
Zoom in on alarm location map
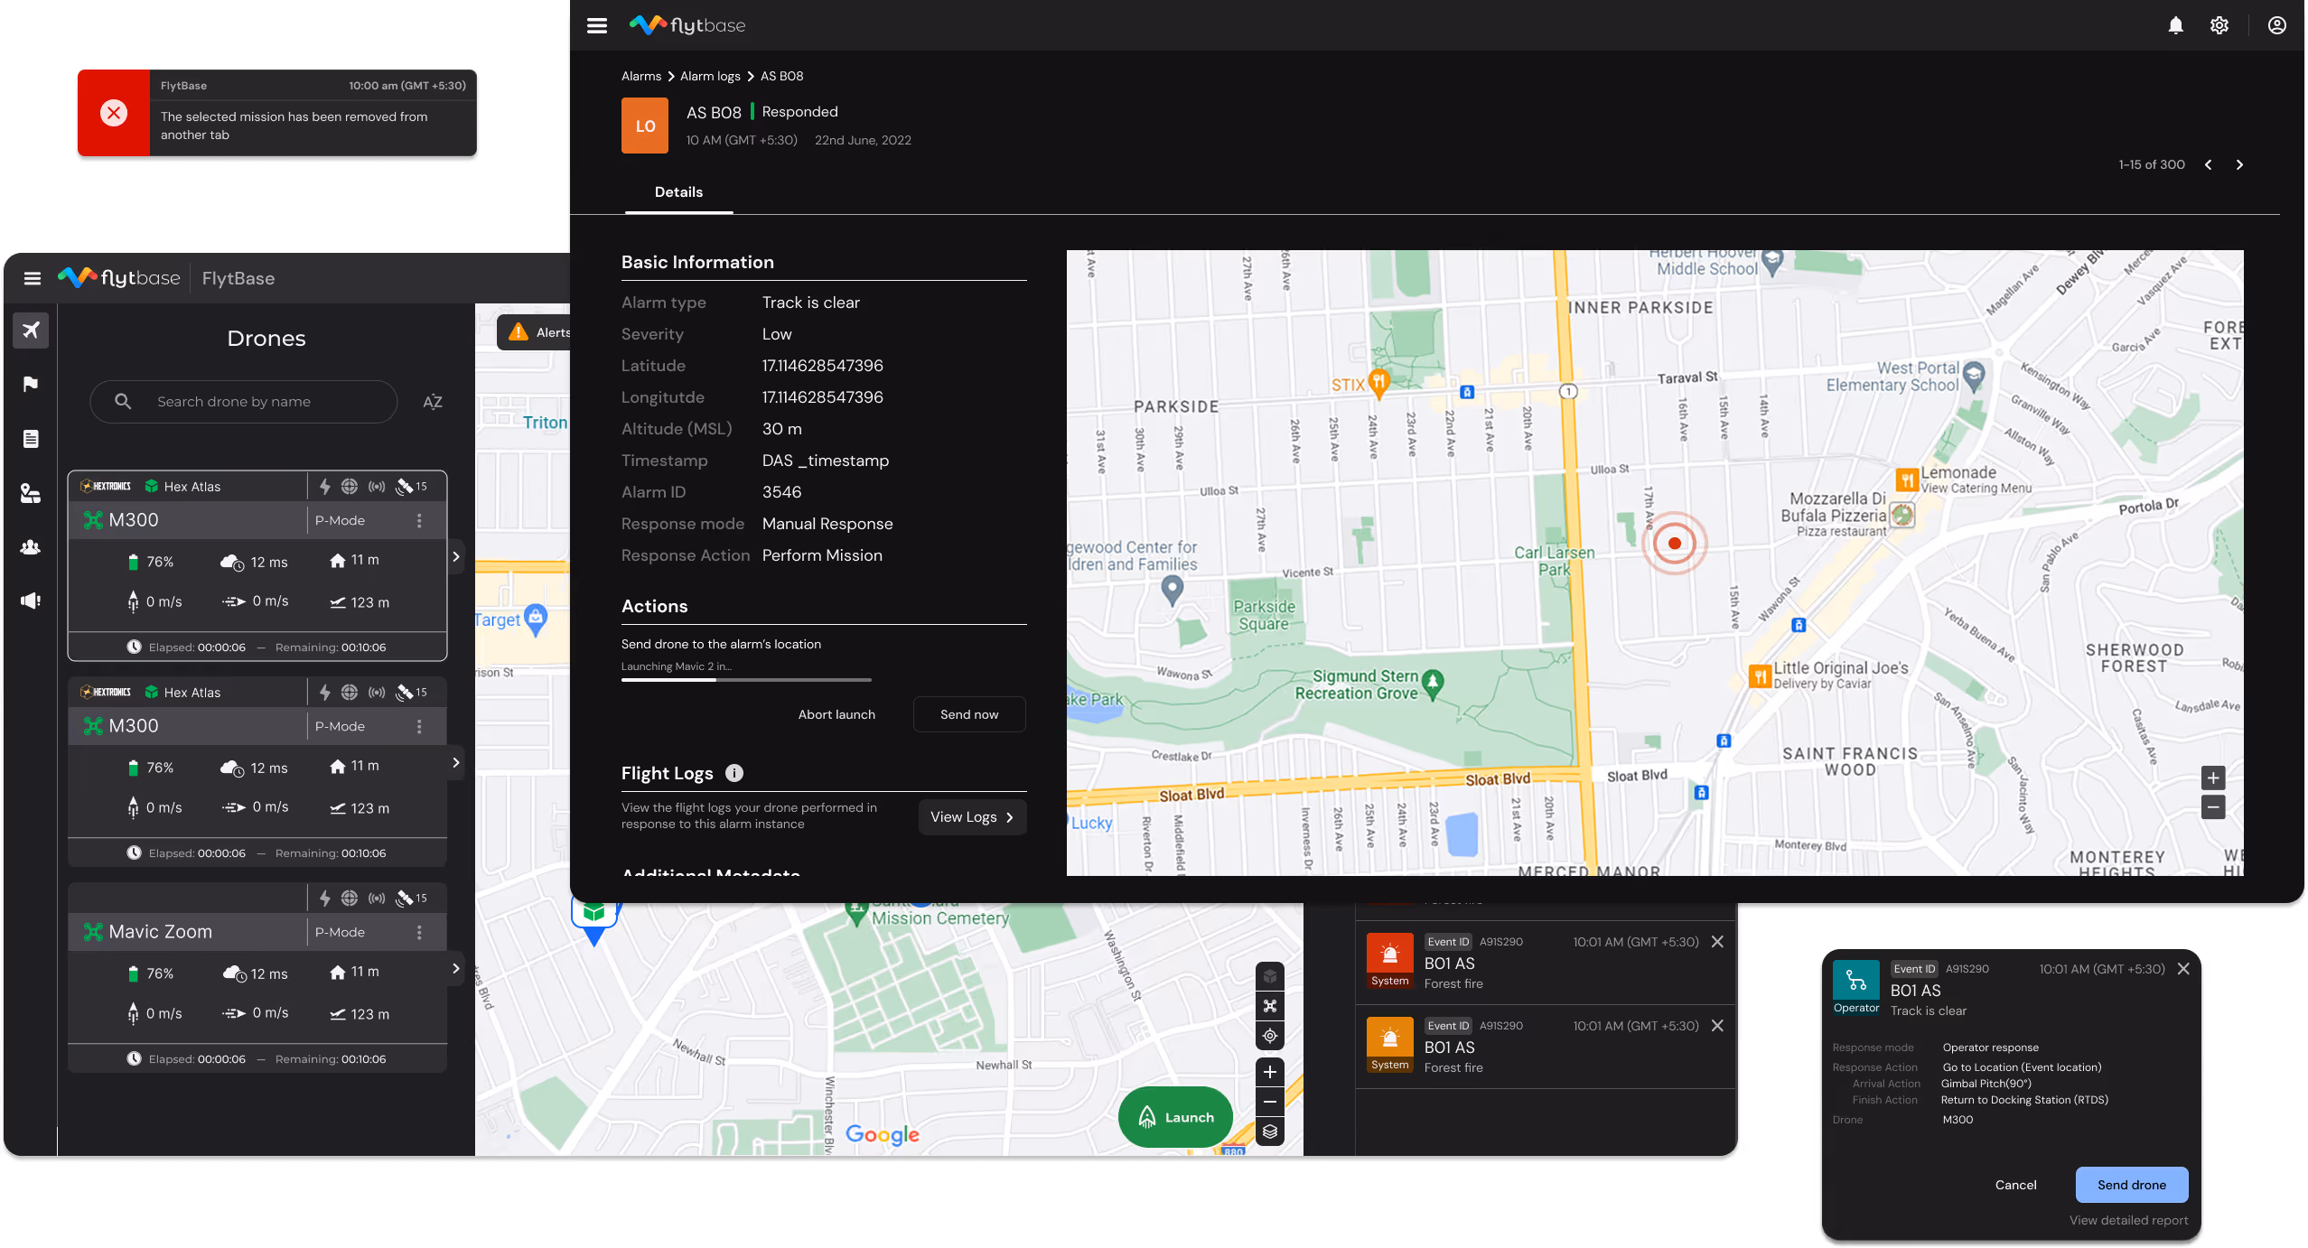2212,778
